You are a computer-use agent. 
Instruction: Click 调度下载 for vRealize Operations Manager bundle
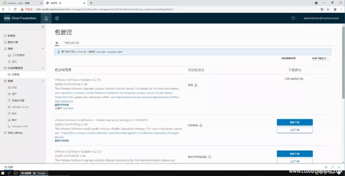click(295, 122)
